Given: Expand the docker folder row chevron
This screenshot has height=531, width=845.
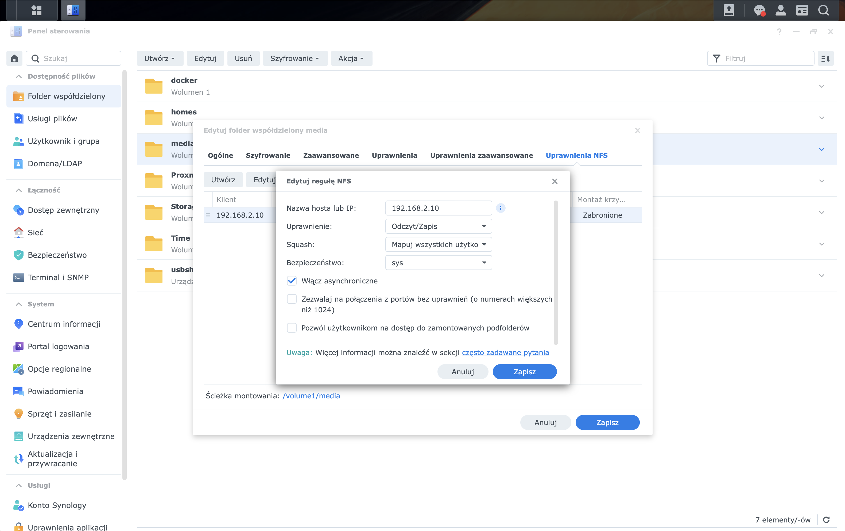Looking at the screenshot, I should click(822, 86).
